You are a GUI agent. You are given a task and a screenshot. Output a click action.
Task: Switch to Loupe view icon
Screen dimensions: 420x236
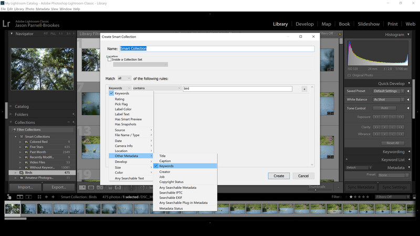tap(91, 188)
